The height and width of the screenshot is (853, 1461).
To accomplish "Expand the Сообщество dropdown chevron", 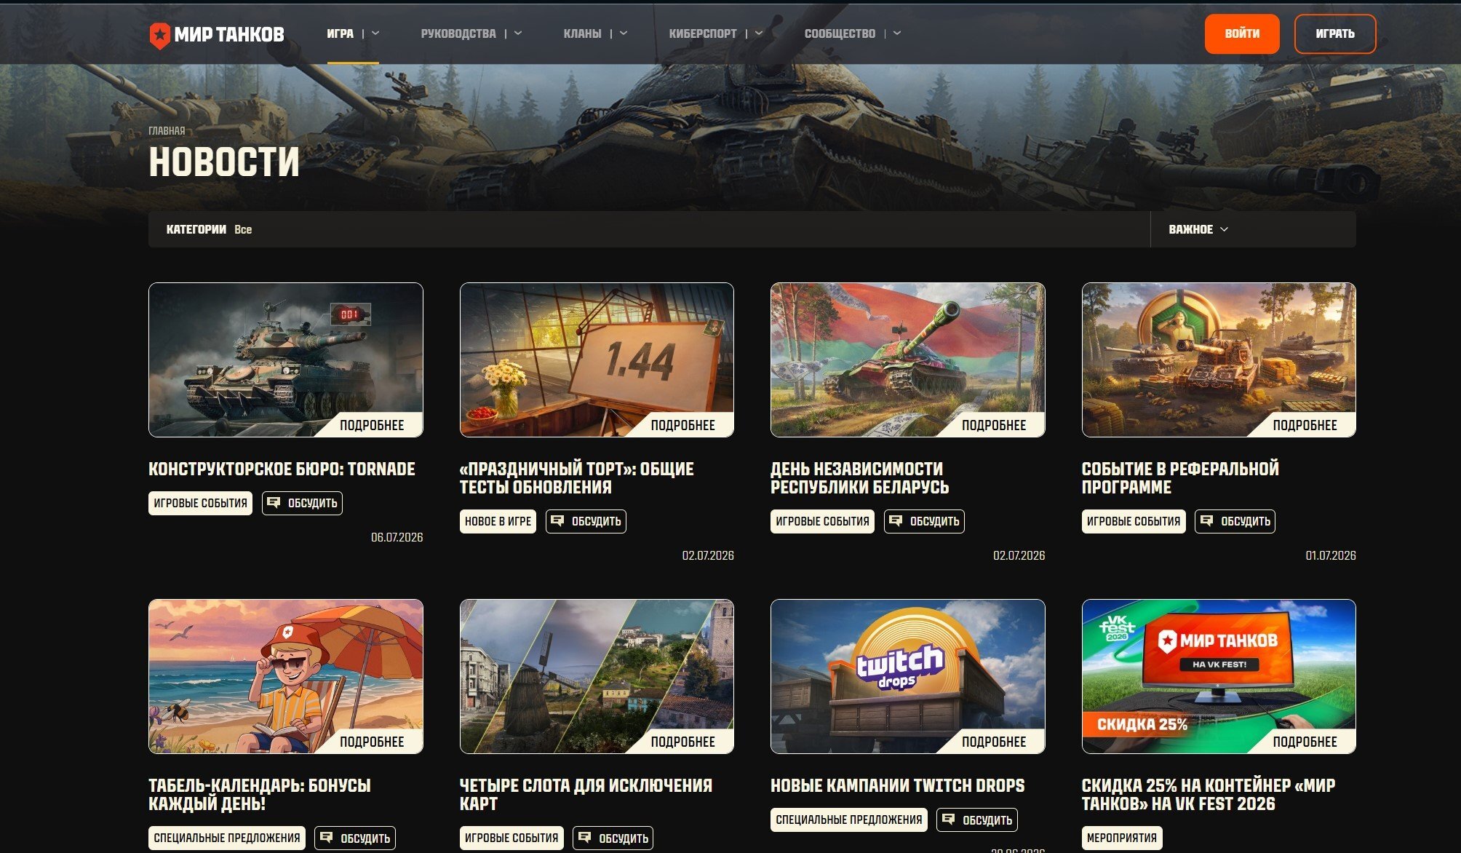I will coord(897,33).
